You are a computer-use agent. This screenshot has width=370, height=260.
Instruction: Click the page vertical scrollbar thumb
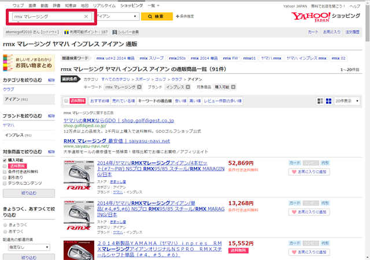[368, 24]
